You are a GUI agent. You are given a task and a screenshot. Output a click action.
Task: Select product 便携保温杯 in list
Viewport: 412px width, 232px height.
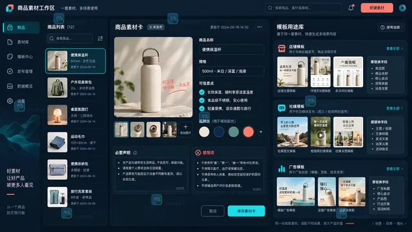[75, 61]
